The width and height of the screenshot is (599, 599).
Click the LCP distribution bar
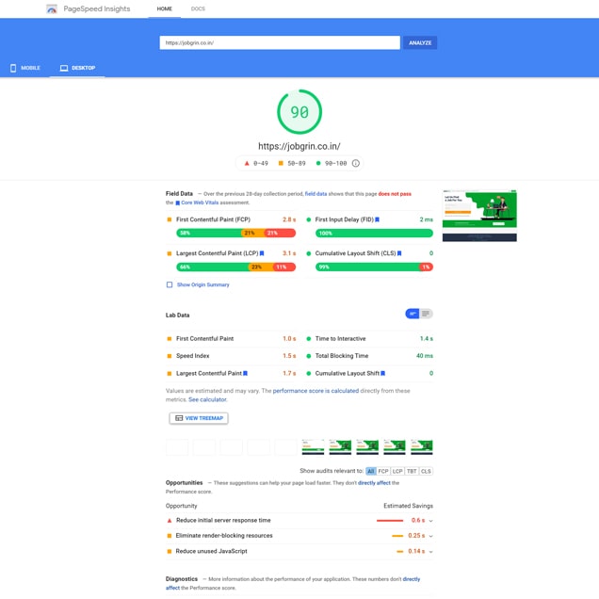click(x=235, y=267)
